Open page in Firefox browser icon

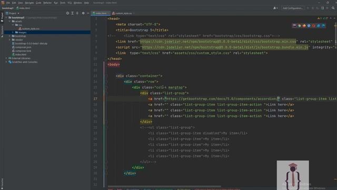[304, 26]
